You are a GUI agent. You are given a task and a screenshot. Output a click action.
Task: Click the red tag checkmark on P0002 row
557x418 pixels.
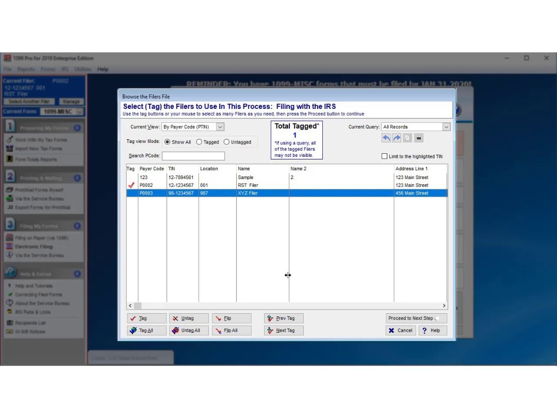[132, 185]
